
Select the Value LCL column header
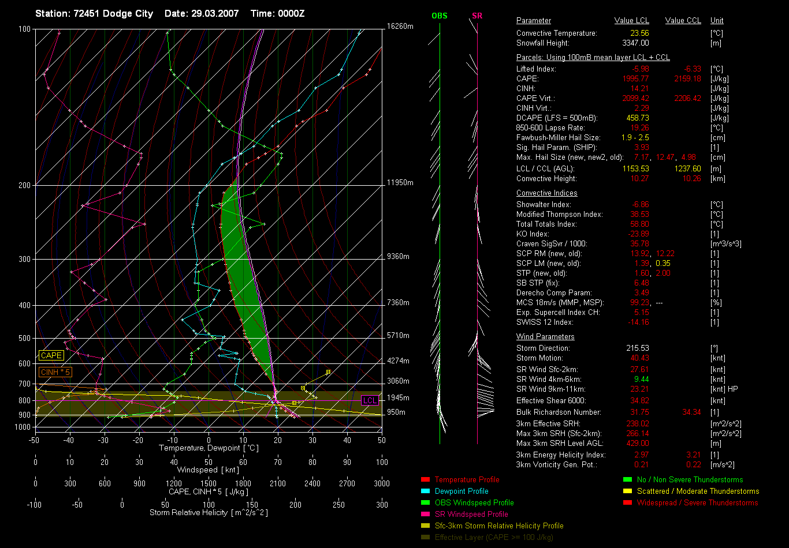point(632,21)
